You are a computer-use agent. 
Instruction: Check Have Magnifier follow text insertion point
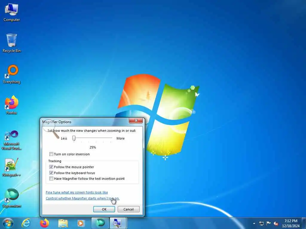(x=51, y=179)
